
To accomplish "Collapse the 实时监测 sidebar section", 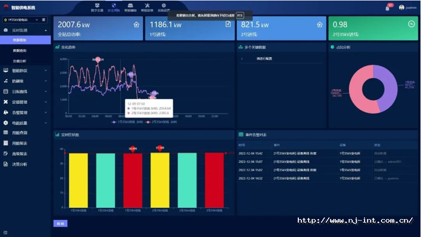I will (x=46, y=30).
